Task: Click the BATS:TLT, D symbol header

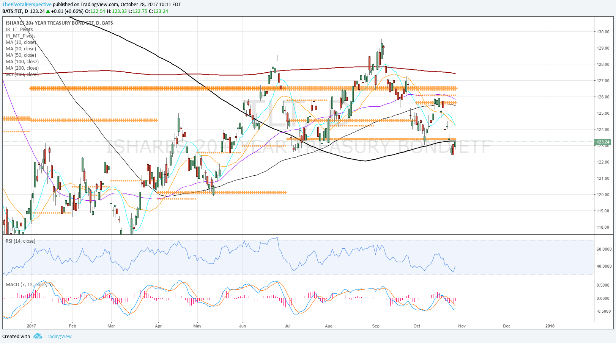Action: pyautogui.click(x=15, y=11)
